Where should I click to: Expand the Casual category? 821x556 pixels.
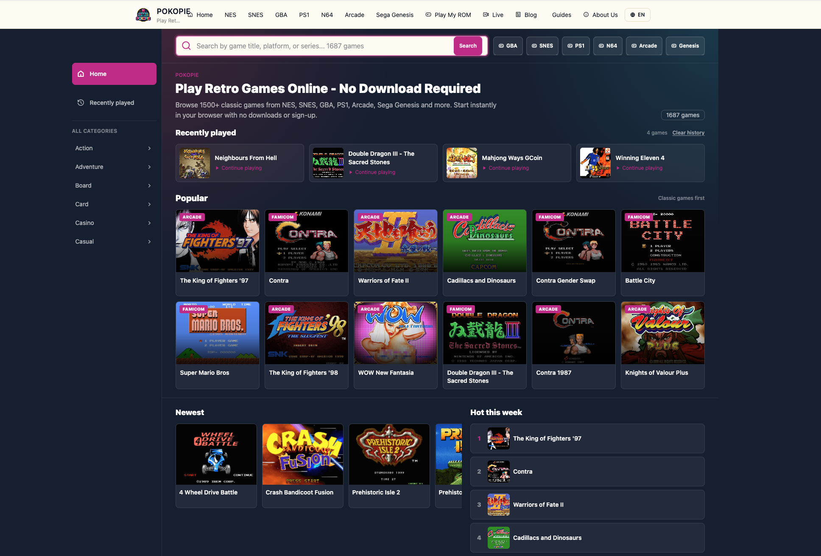coord(114,241)
